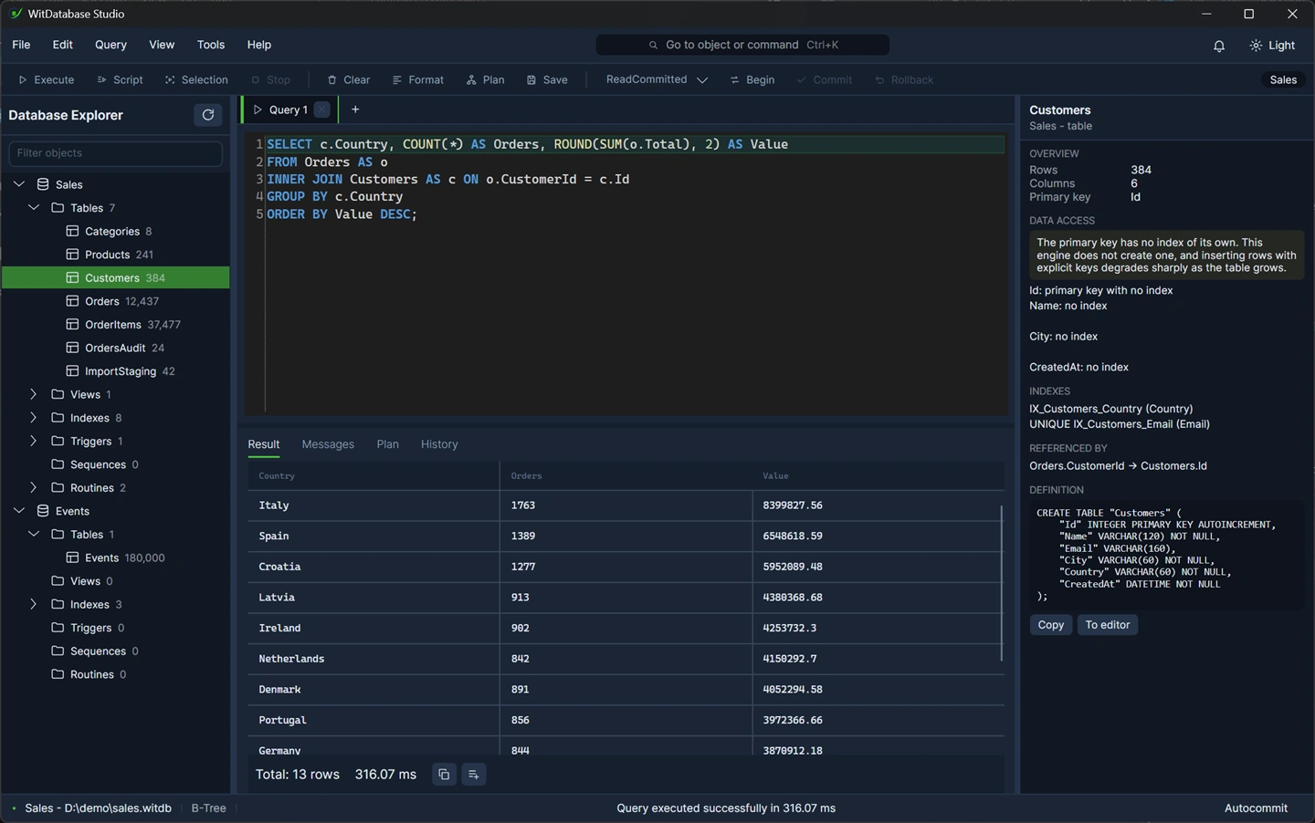Screen dimensions: 1315x823
Task: Refresh the Database Explorer
Action: (208, 115)
